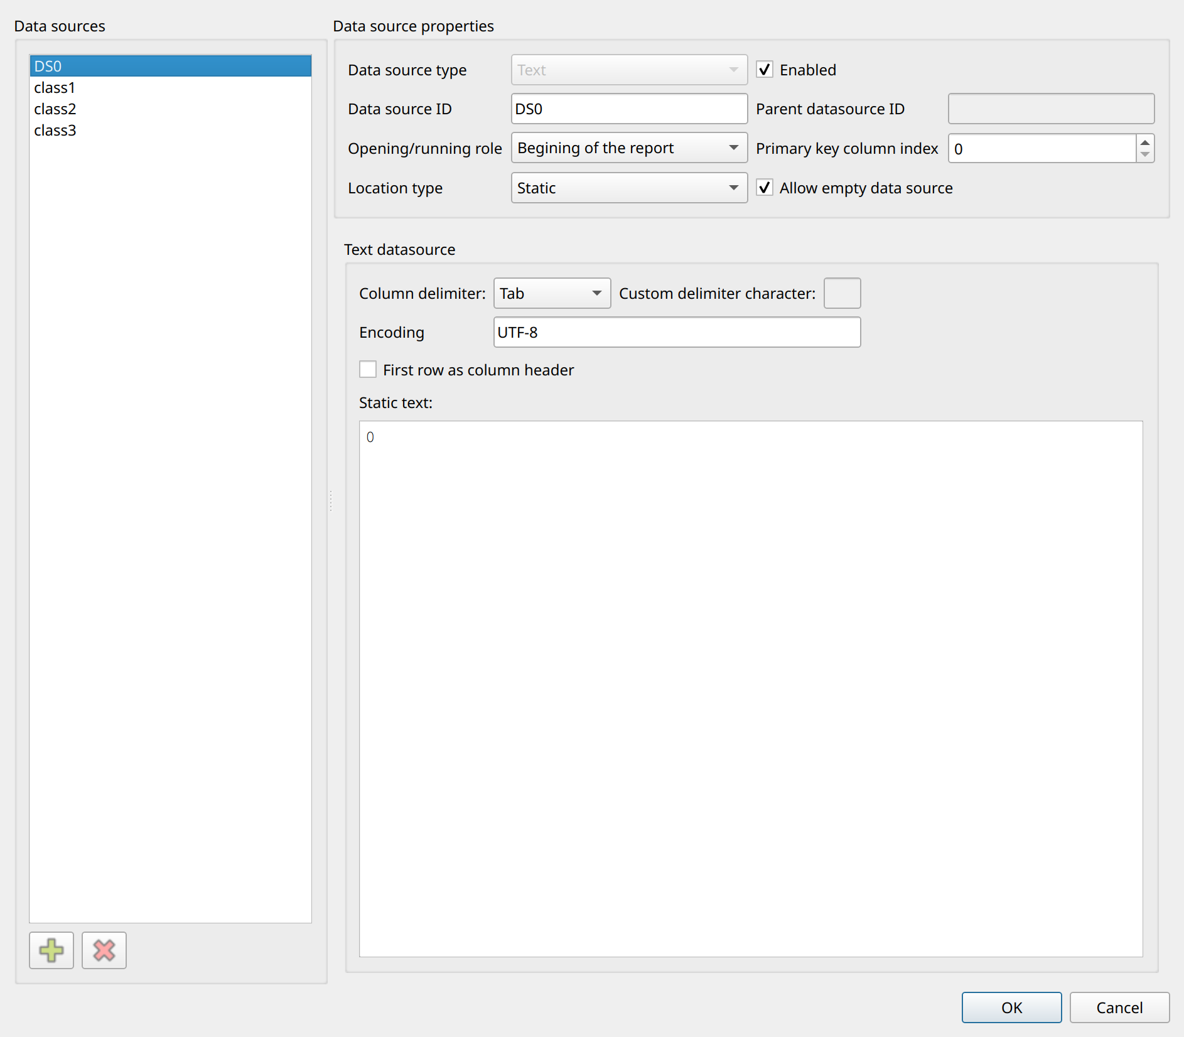Select class3 data source
This screenshot has height=1037, width=1184.
170,130
